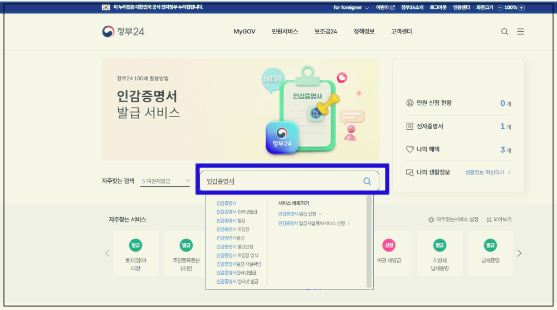Increase screen size with the plus button
This screenshot has width=557, height=310.
521,7
